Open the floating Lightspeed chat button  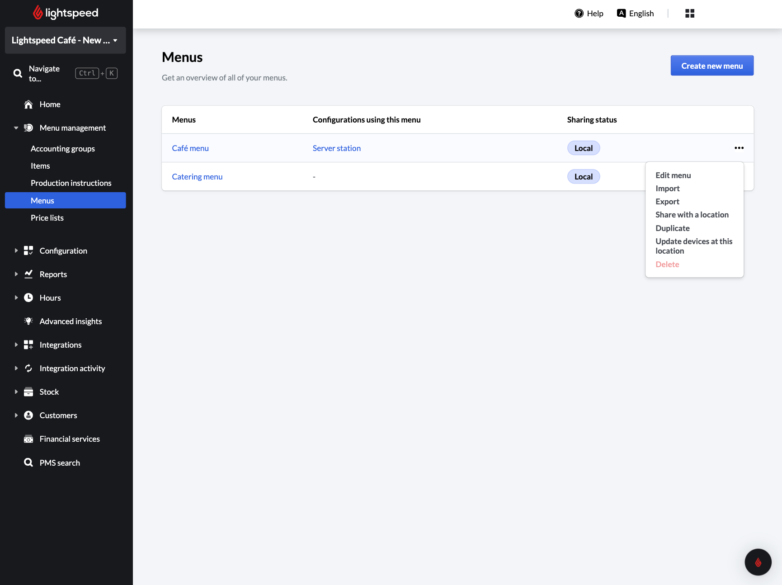tap(758, 562)
